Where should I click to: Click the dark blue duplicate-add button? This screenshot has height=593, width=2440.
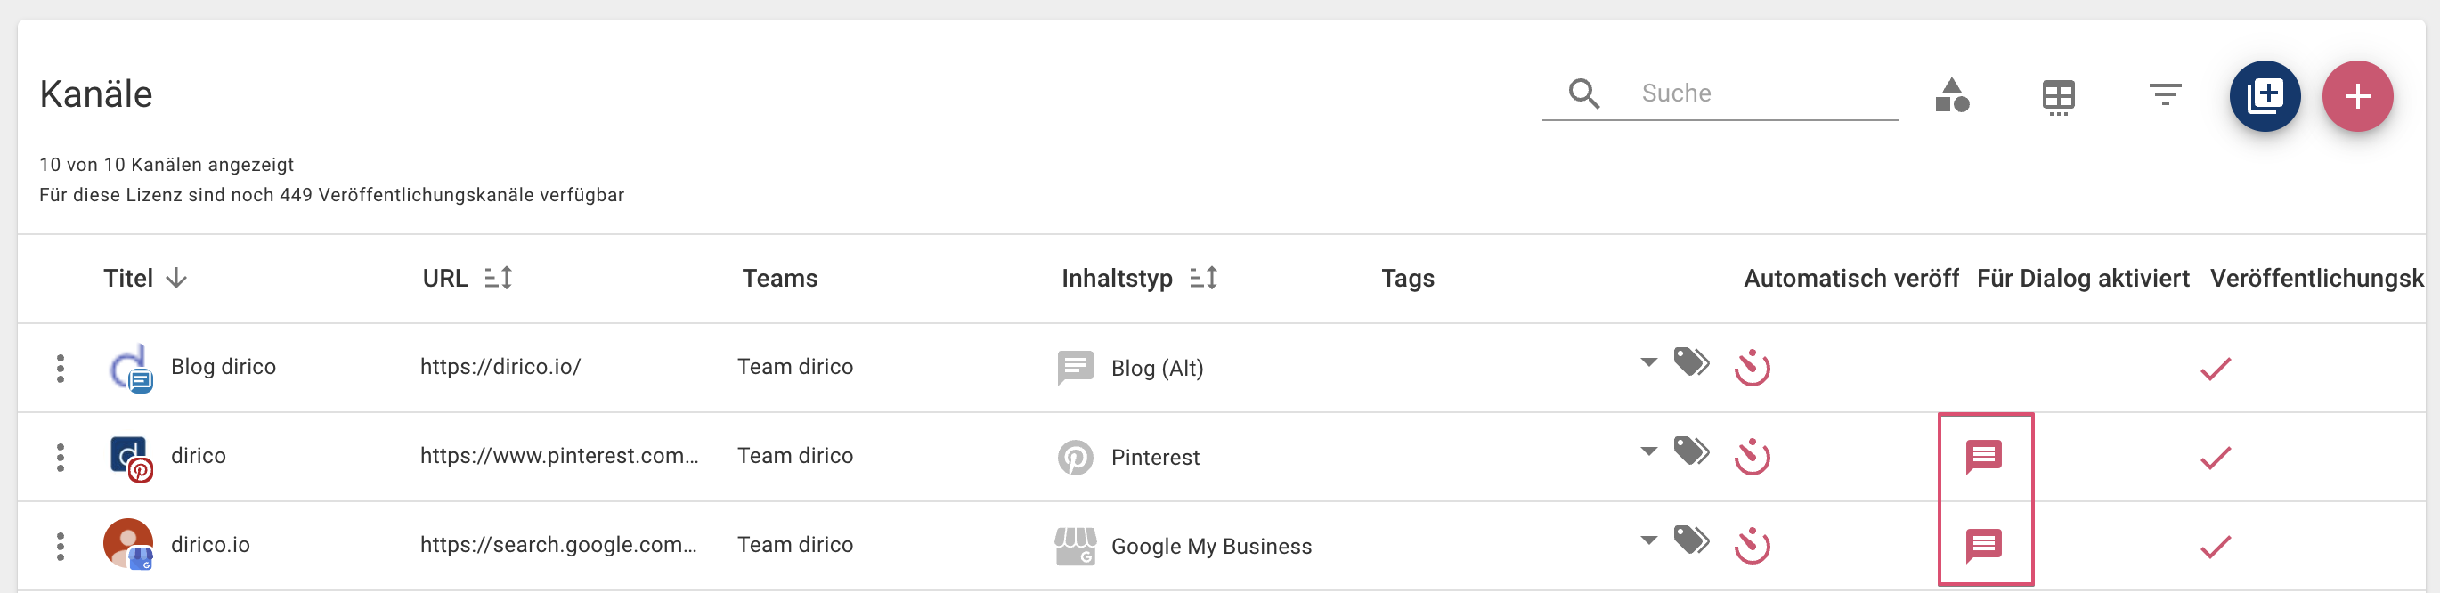2264,97
